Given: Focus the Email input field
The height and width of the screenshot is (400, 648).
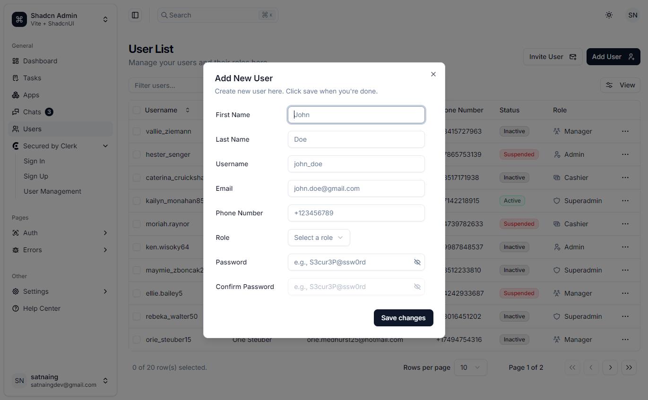Looking at the screenshot, I should tap(356, 188).
